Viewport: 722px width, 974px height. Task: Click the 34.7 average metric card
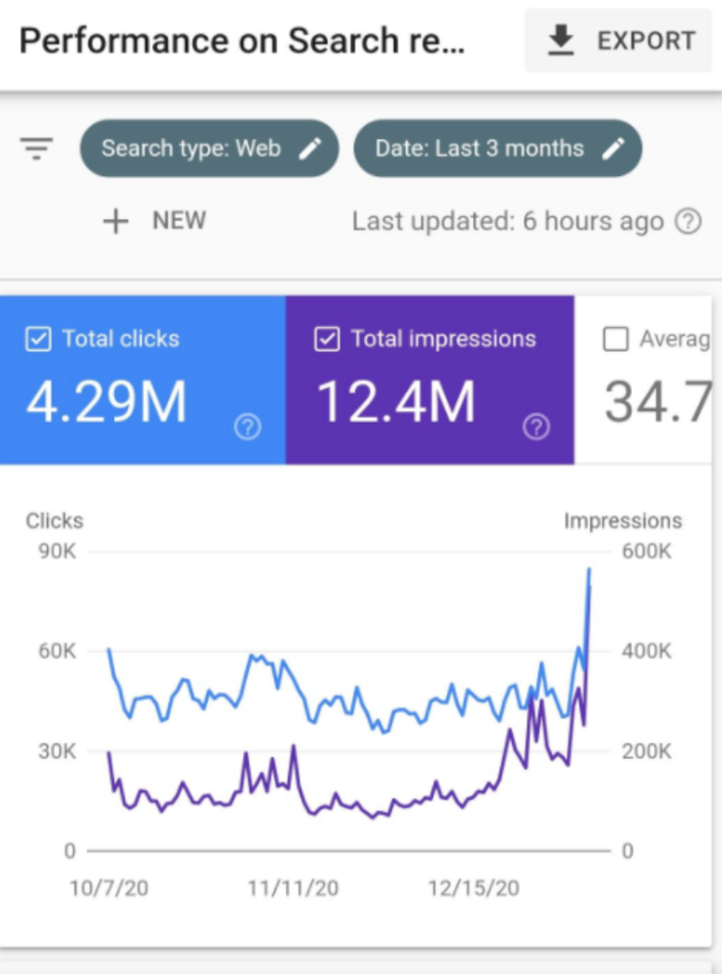656,402
